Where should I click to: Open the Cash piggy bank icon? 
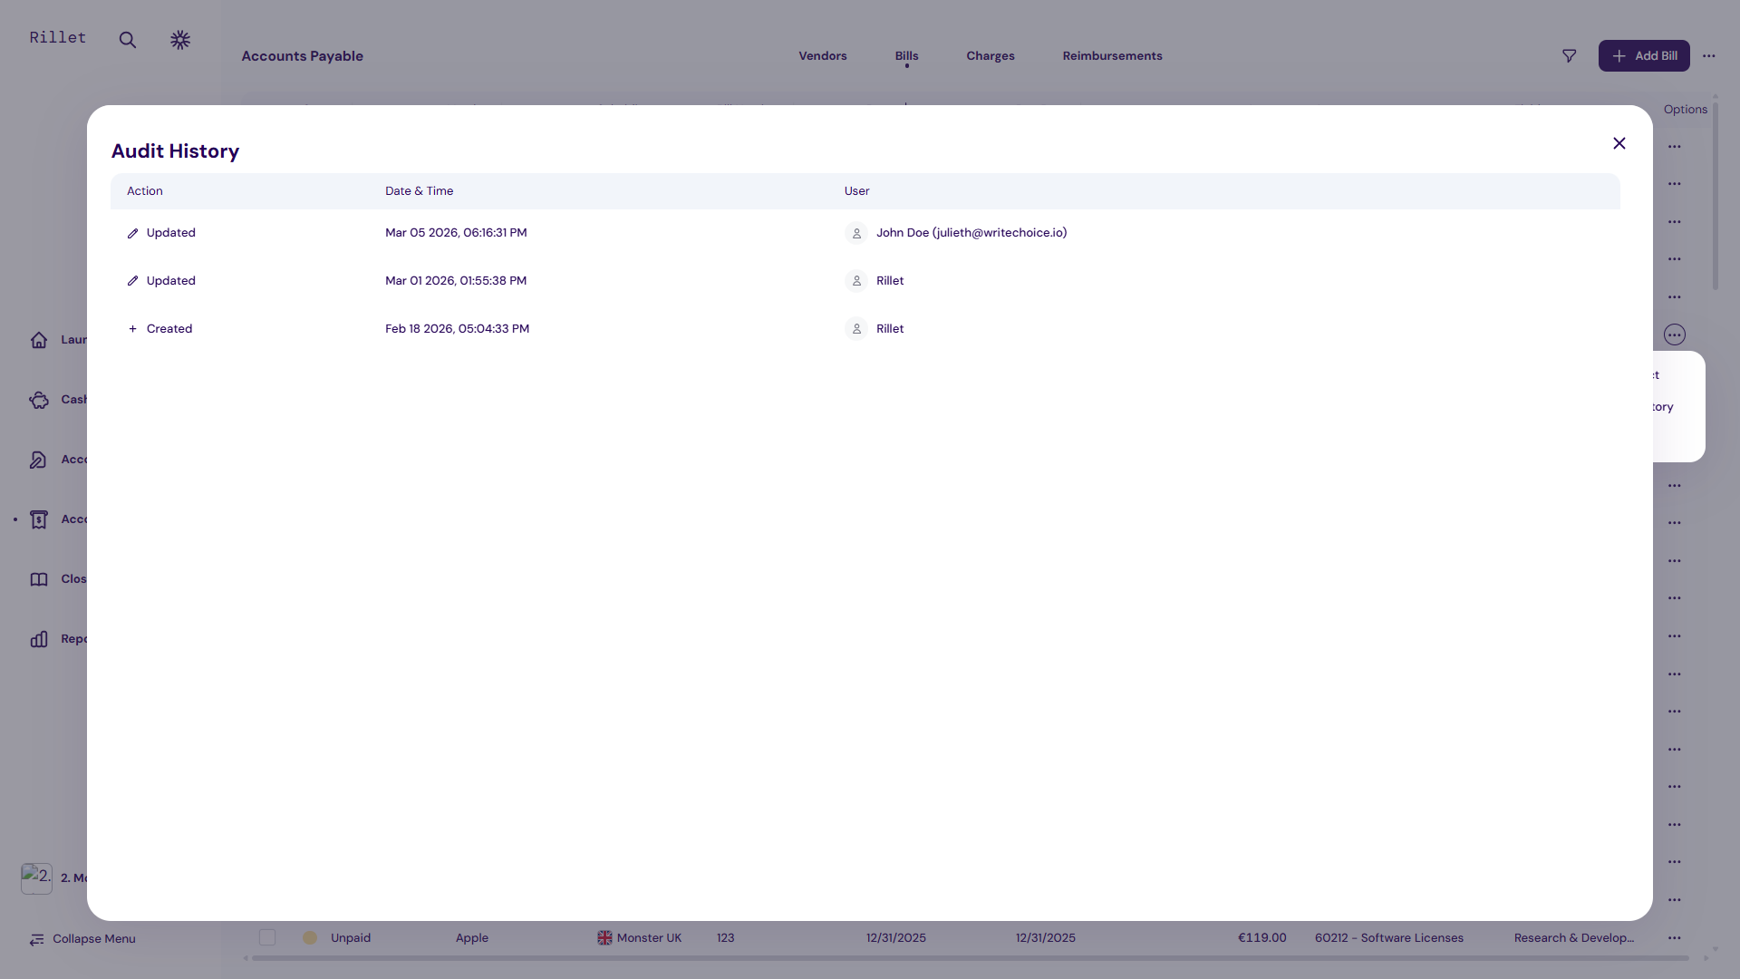(39, 400)
